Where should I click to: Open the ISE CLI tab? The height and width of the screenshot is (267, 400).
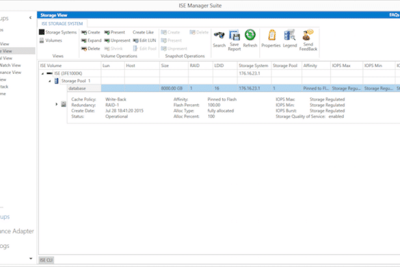coord(46,260)
